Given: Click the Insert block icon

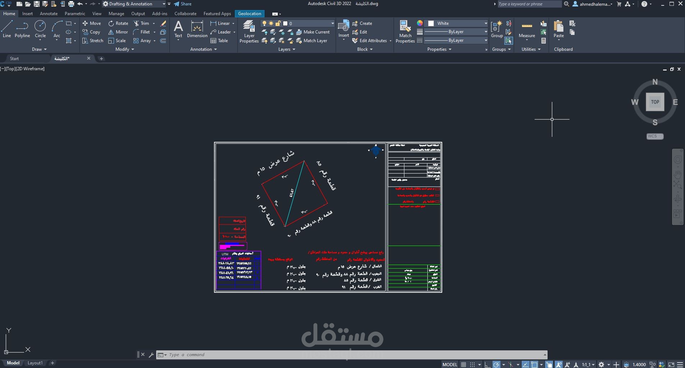Looking at the screenshot, I should point(344,29).
